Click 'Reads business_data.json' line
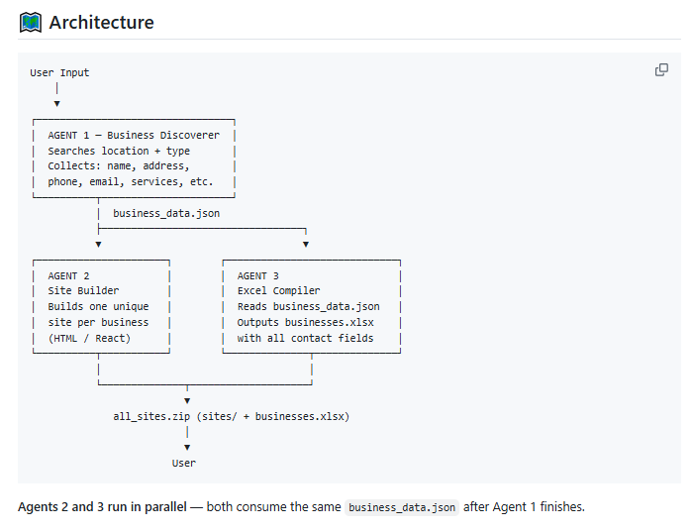The width and height of the screenshot is (694, 531). (x=309, y=306)
